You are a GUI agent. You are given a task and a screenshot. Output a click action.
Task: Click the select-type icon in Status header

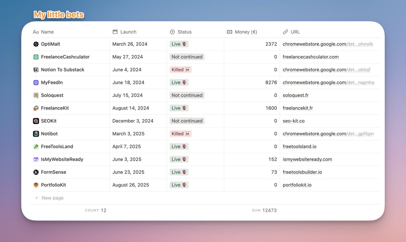172,32
